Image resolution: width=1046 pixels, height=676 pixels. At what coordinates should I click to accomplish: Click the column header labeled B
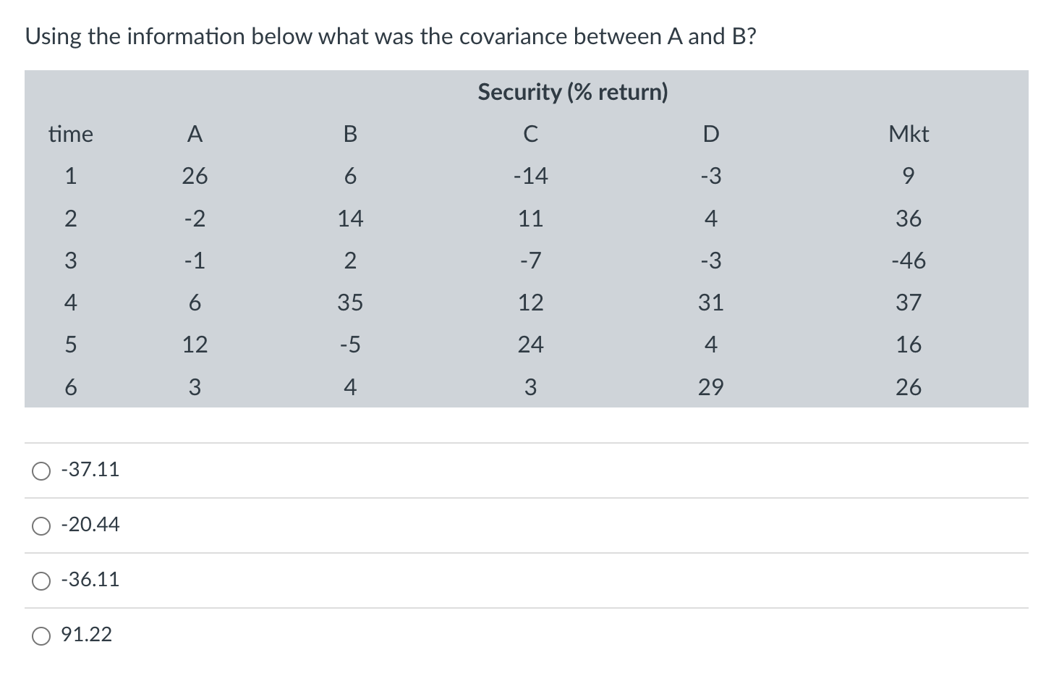tap(352, 134)
